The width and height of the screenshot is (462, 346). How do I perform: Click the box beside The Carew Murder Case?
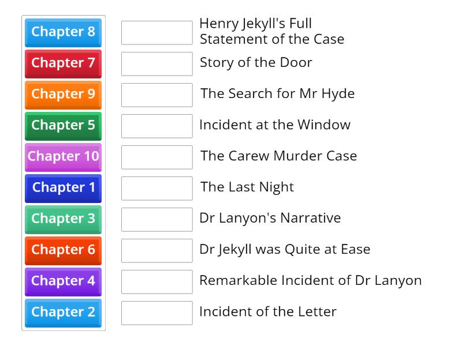(157, 157)
